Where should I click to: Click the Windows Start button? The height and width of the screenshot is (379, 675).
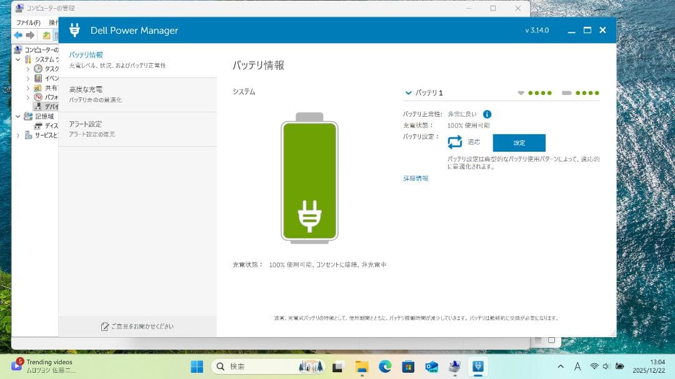click(x=197, y=366)
